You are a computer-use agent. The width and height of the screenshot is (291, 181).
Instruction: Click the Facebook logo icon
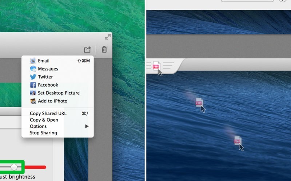click(x=33, y=85)
